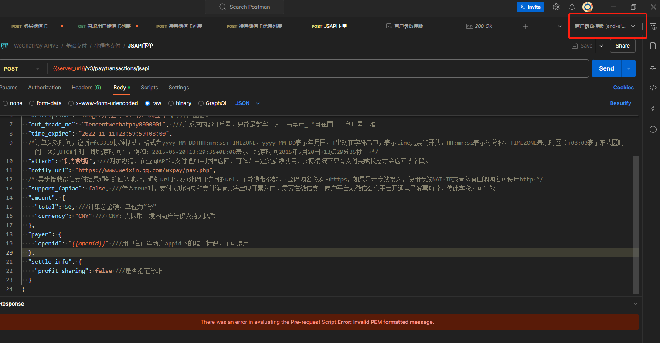Click the Search Postman box
This screenshot has width=660, height=343.
coord(245,7)
